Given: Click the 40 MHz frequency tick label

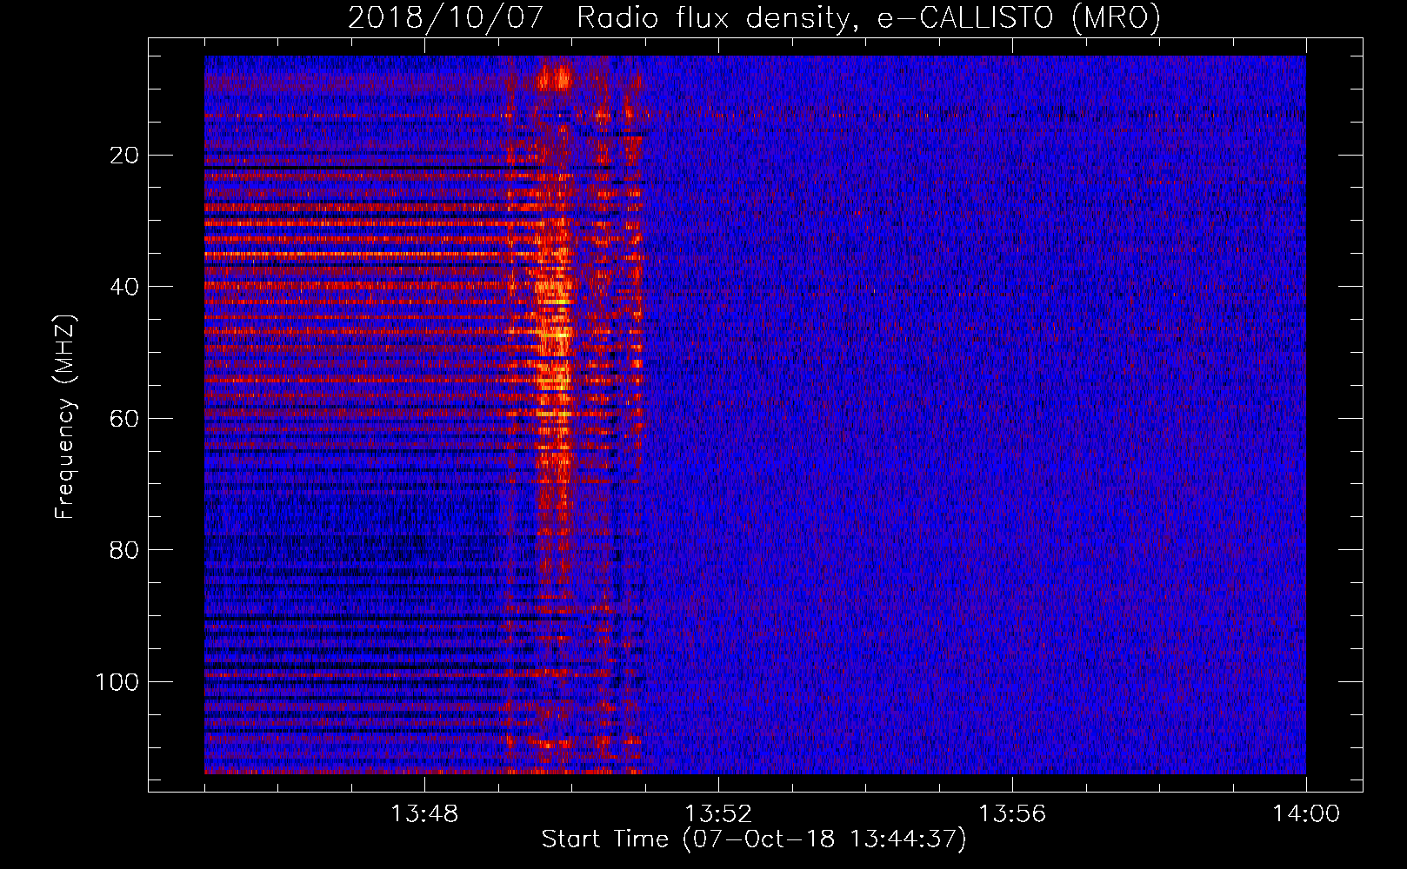Looking at the screenshot, I should 125,287.
